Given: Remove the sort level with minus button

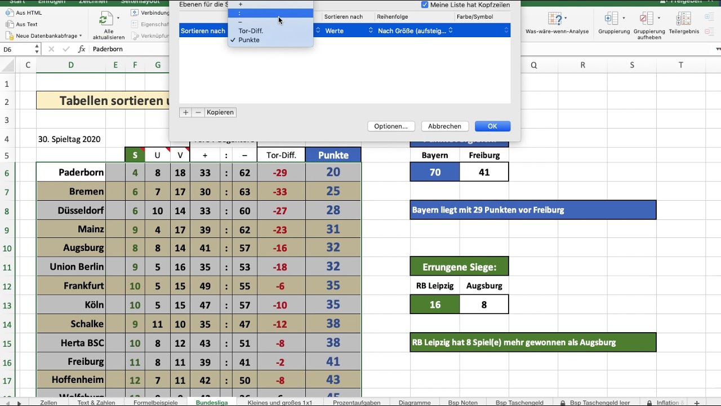Looking at the screenshot, I should coord(198,112).
